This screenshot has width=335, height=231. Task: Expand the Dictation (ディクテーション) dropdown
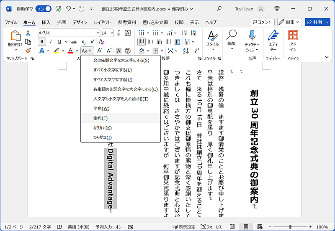tap(252, 49)
